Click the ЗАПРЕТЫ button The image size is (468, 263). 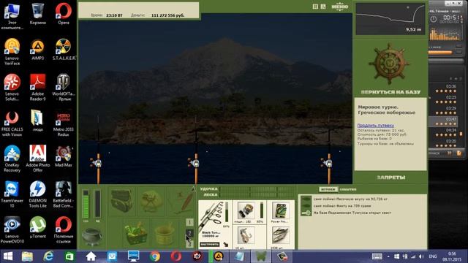pos(390,178)
